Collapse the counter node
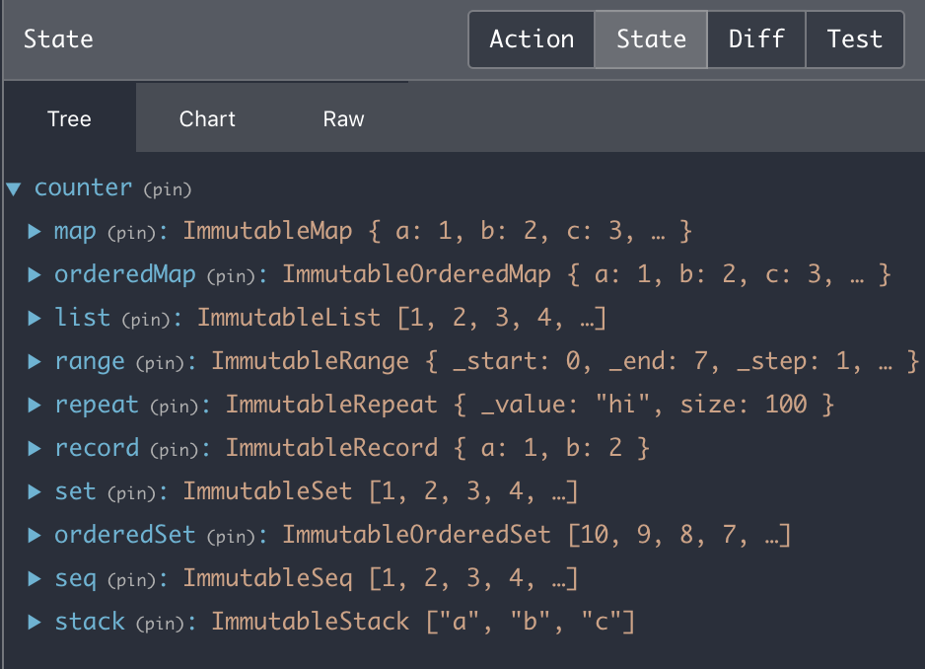The height and width of the screenshot is (669, 925). point(15,186)
